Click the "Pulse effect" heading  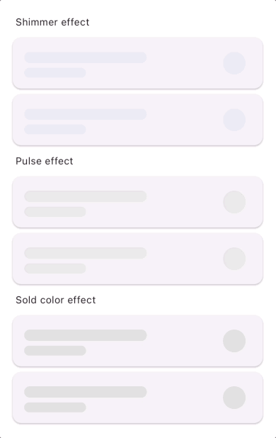(45, 161)
